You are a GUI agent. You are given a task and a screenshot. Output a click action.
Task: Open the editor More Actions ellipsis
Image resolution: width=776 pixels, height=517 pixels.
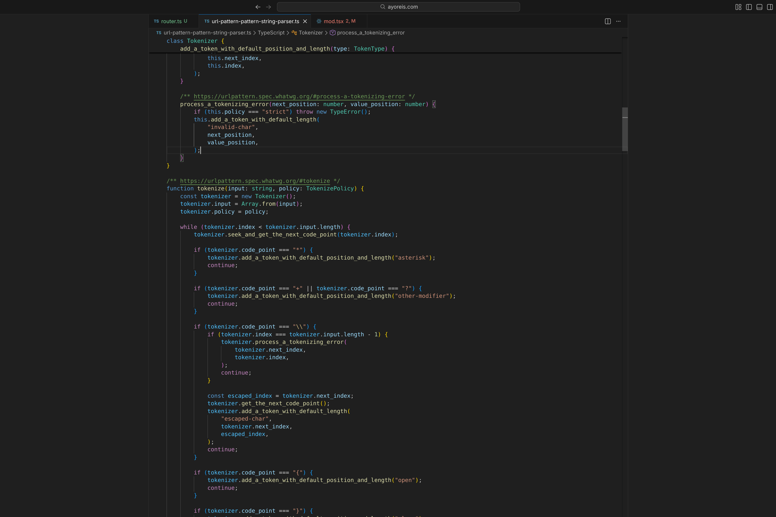click(x=618, y=21)
